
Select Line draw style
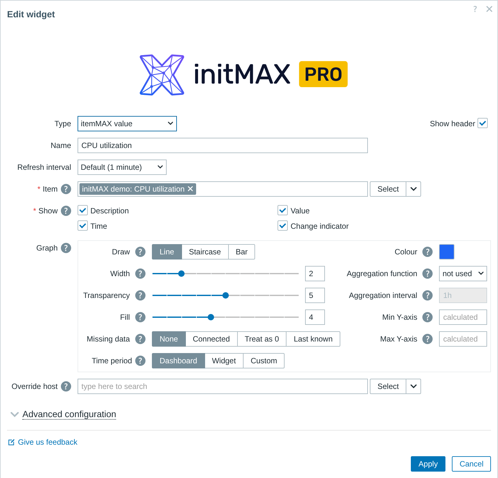click(x=167, y=252)
